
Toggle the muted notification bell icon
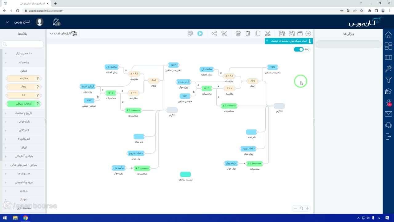[56, 22]
